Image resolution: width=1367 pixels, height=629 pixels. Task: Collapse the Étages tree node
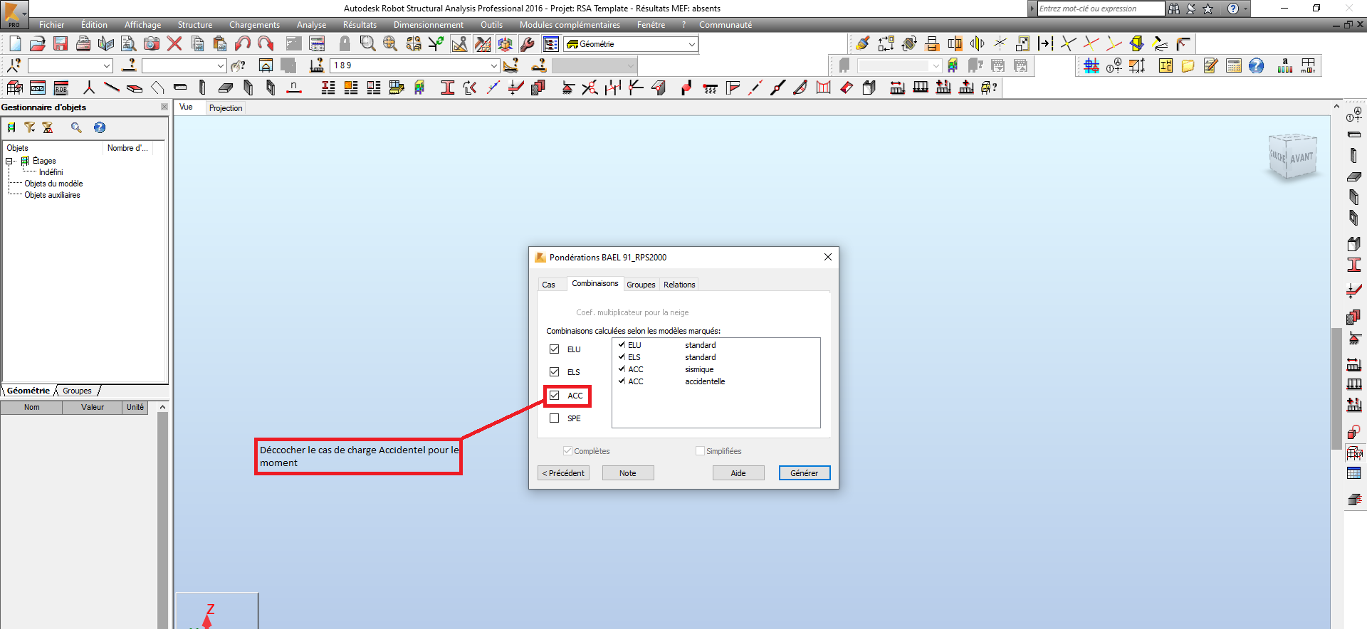tap(9, 161)
